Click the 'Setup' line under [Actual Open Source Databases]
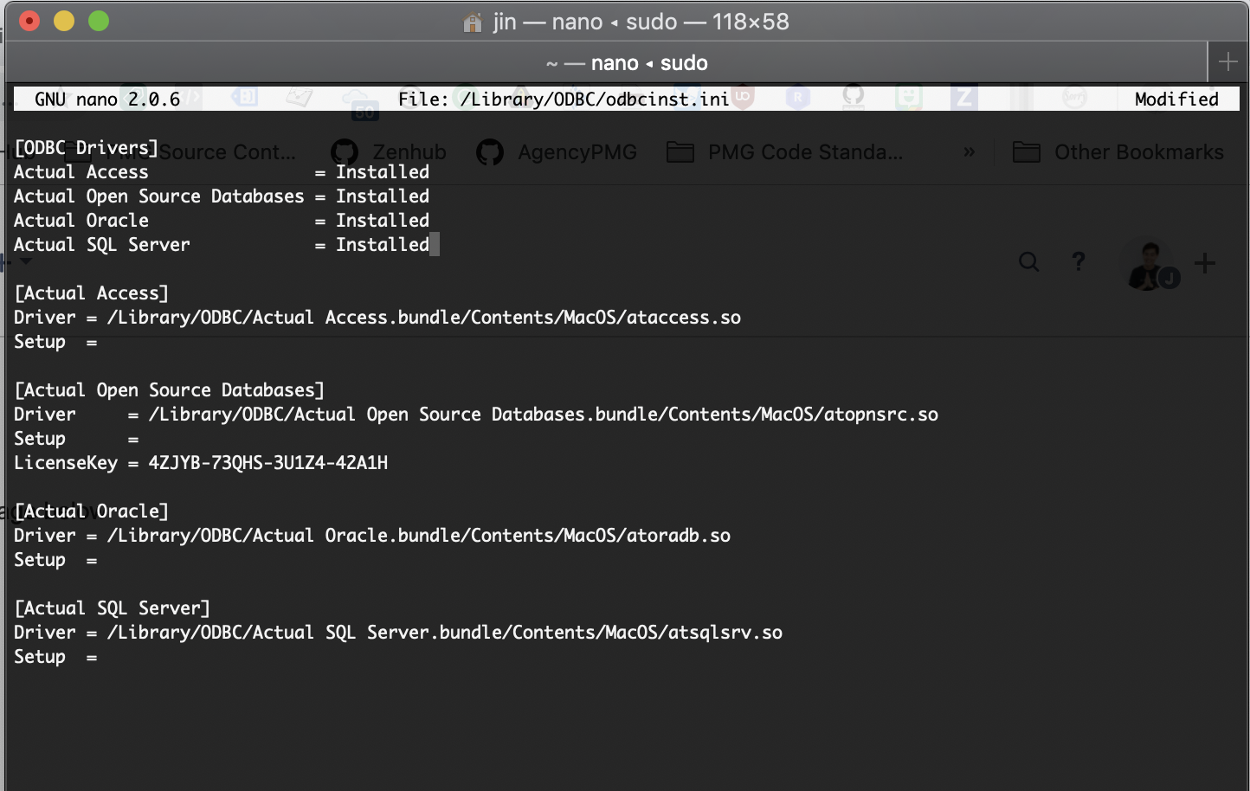The width and height of the screenshot is (1250, 791). pyautogui.click(x=76, y=439)
